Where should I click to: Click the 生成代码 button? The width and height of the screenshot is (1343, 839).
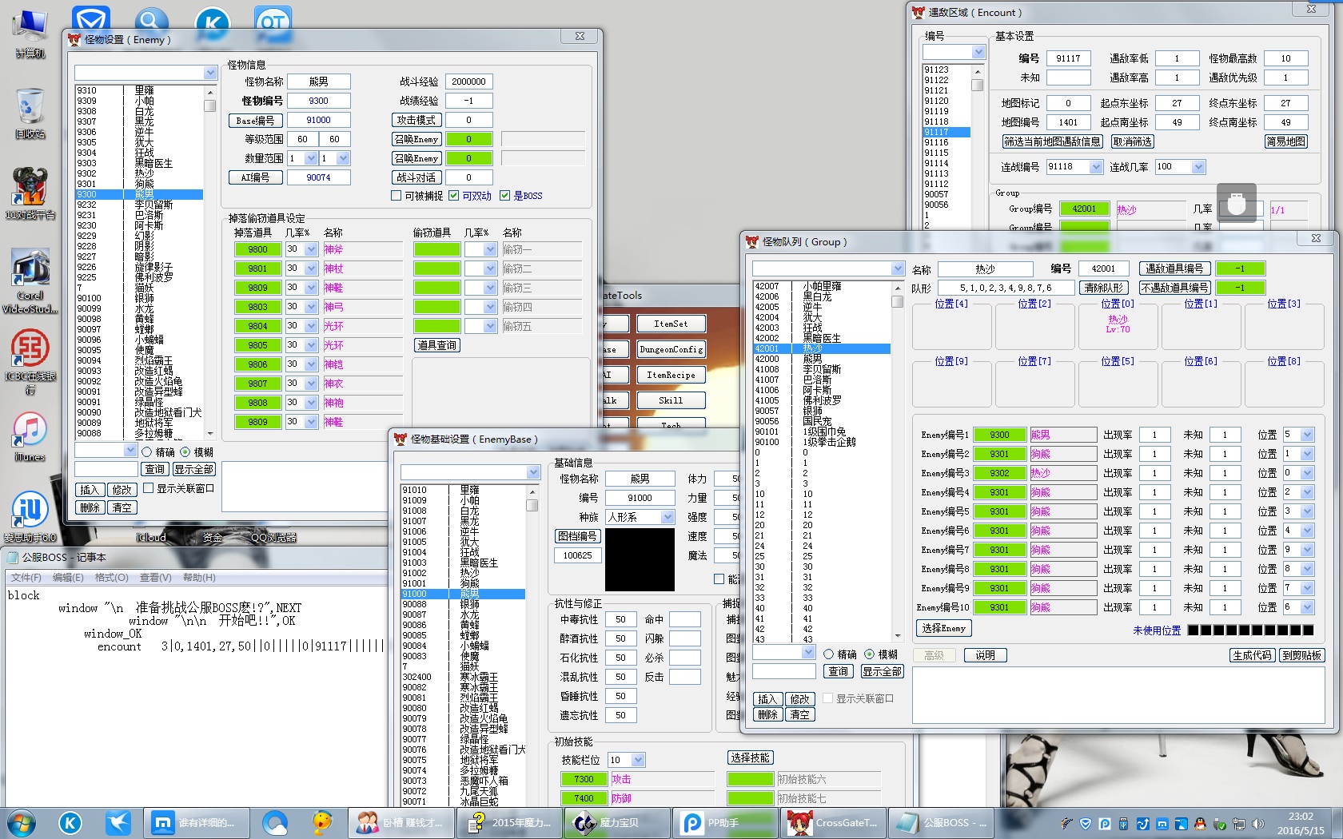[x=1252, y=655]
